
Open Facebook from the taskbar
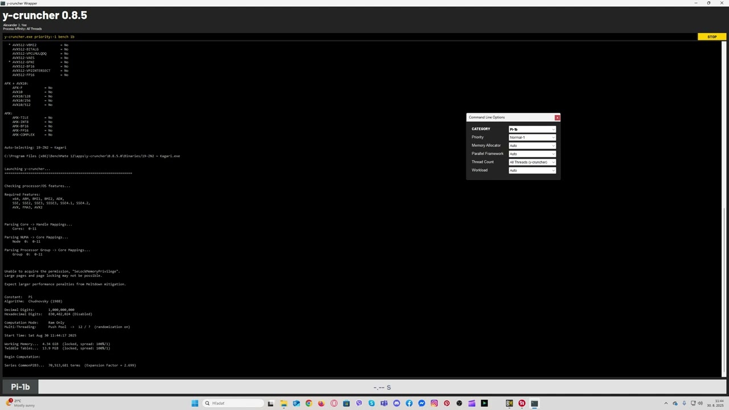409,403
